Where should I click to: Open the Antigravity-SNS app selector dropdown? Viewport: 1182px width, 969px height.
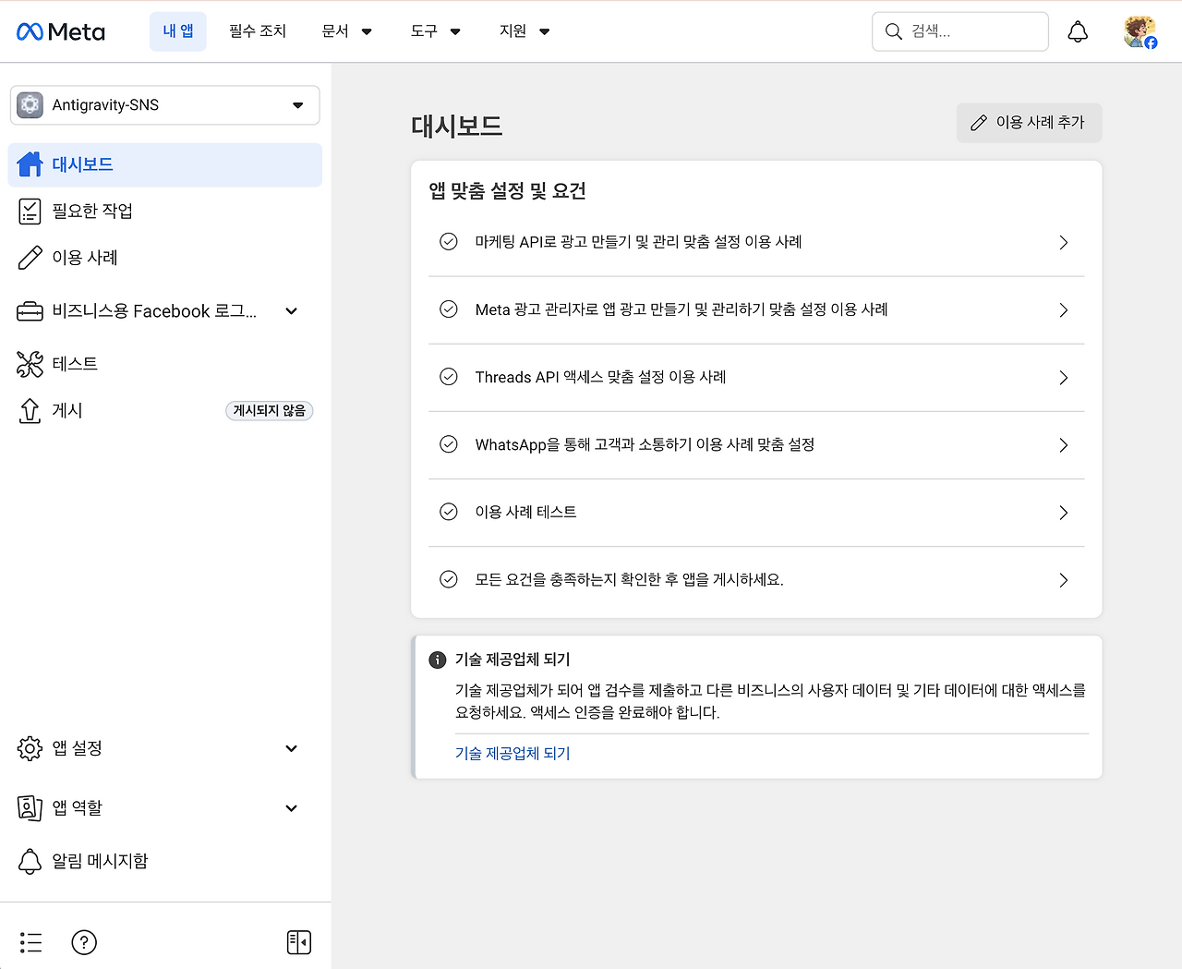coord(165,105)
